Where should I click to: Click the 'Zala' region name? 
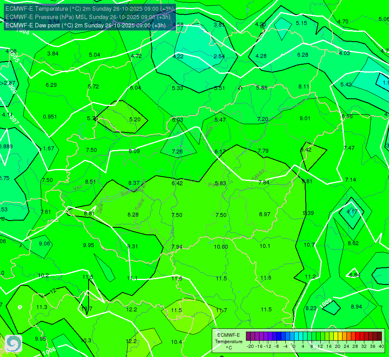pyautogui.click(x=100, y=209)
